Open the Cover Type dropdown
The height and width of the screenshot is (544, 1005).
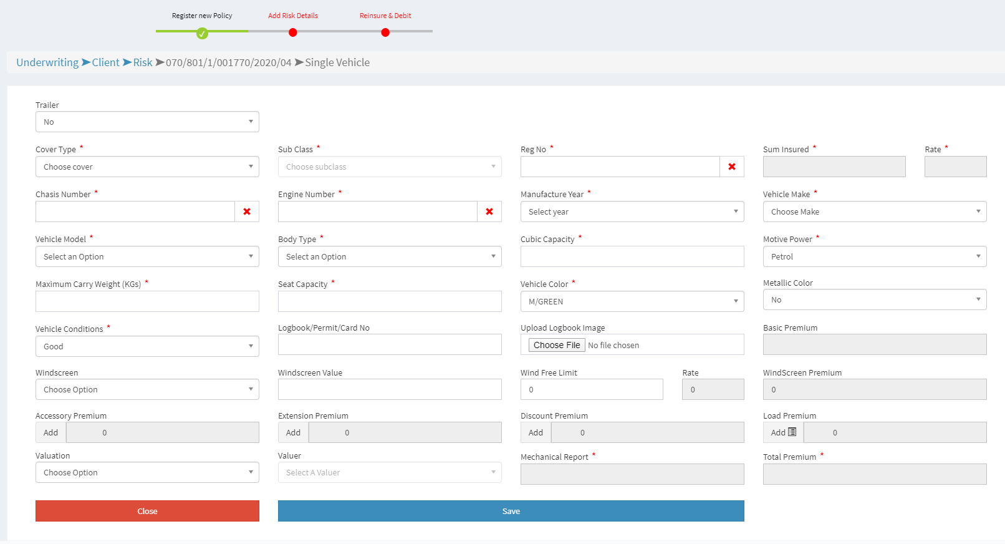click(147, 167)
